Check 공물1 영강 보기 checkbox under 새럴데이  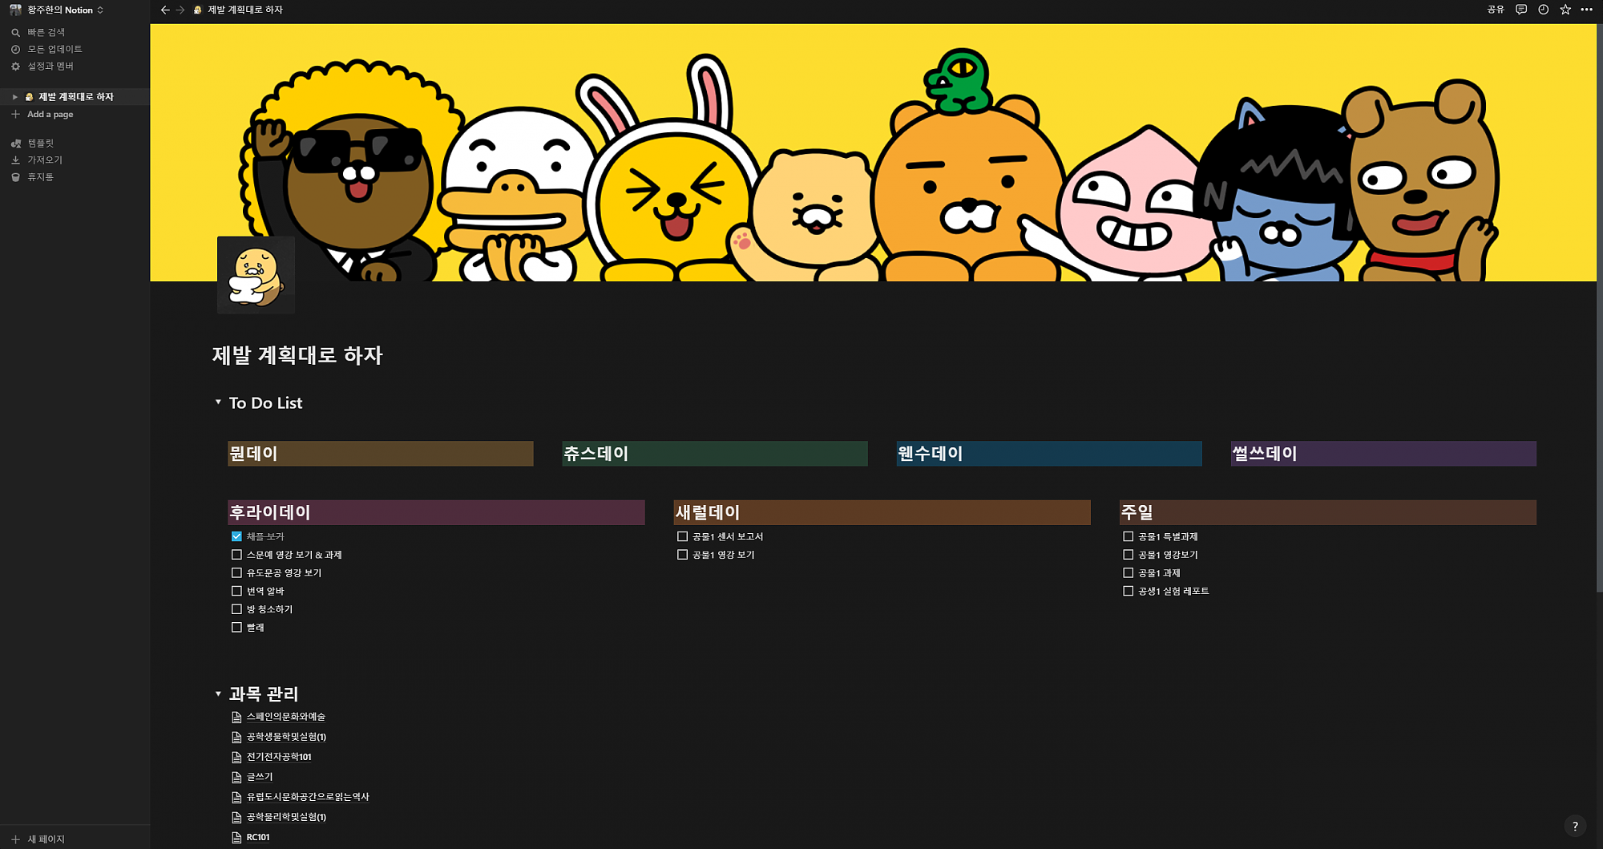pos(682,555)
